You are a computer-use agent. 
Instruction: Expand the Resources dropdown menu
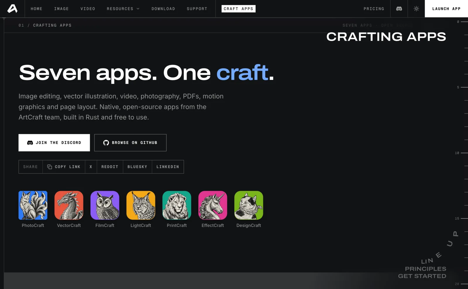point(123,9)
